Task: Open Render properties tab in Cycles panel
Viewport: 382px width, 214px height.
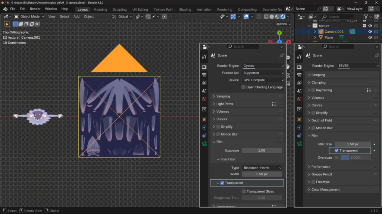Action: (x=204, y=67)
